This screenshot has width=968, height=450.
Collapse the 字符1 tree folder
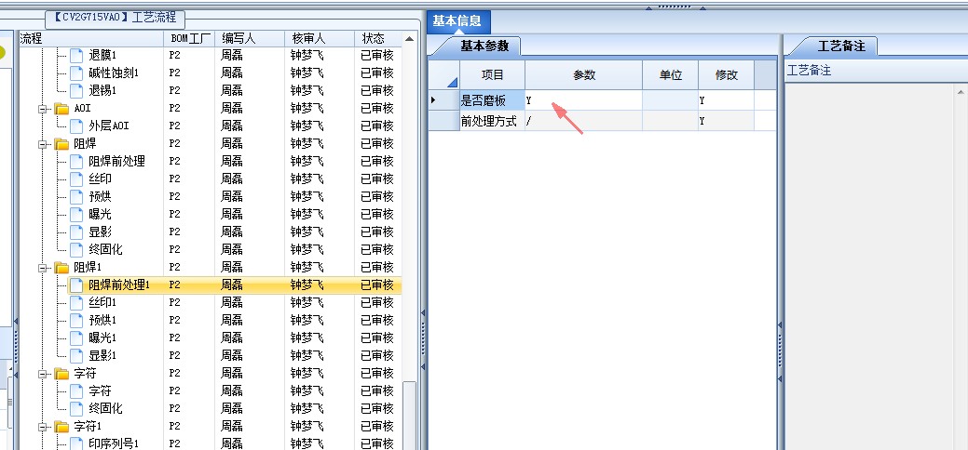pyautogui.click(x=43, y=427)
